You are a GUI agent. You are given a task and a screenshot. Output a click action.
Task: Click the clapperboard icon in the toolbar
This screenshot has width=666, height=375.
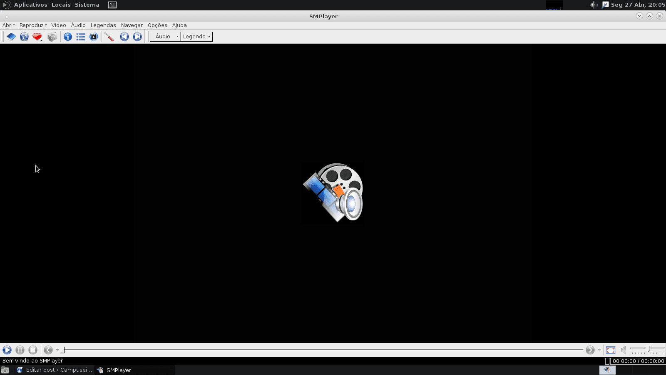point(94,37)
